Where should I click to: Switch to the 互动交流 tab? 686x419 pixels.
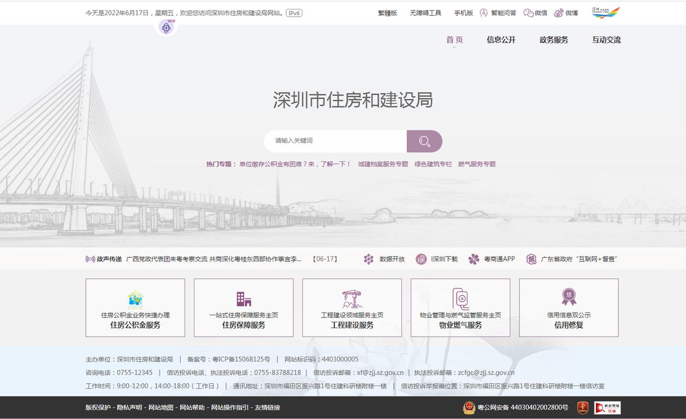tap(606, 39)
